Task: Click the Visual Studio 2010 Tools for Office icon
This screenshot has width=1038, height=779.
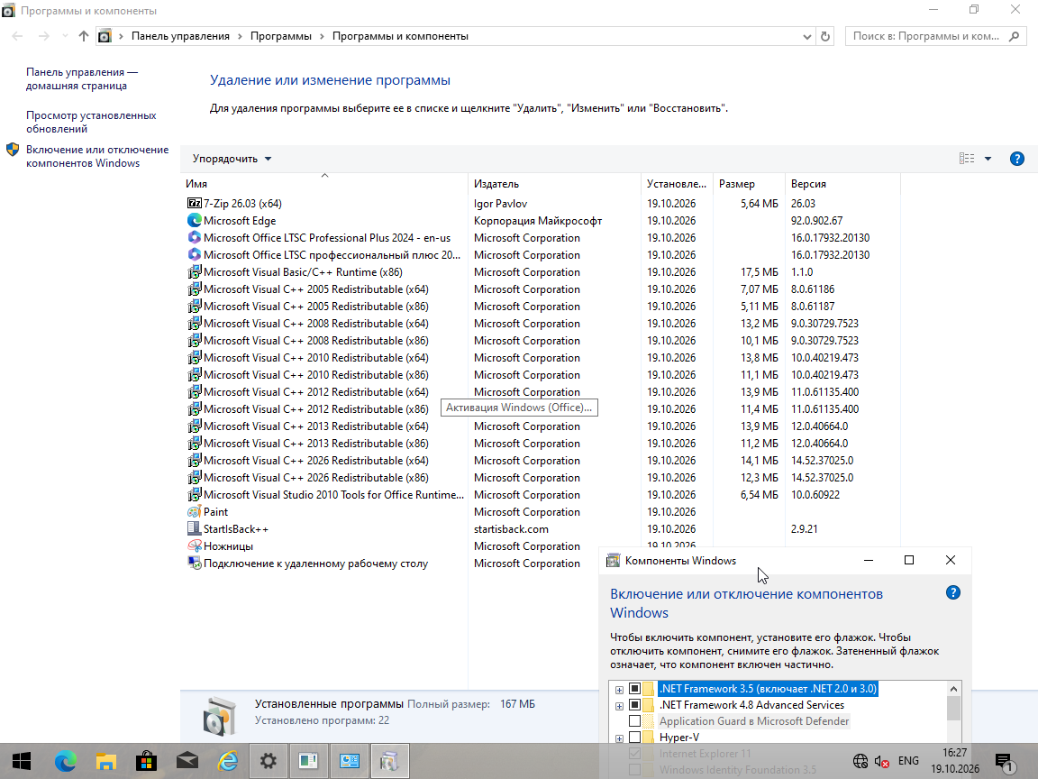Action: coord(194,495)
